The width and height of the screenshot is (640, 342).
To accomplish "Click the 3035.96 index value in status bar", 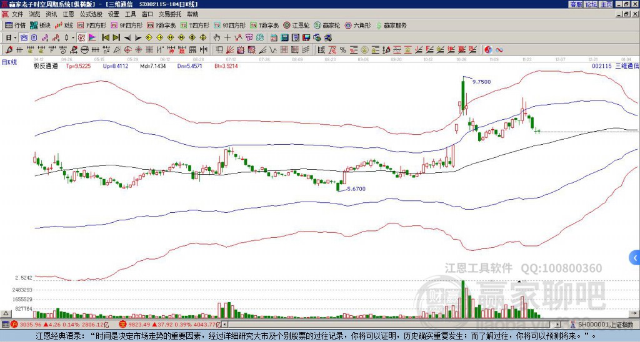I will [x=30, y=325].
